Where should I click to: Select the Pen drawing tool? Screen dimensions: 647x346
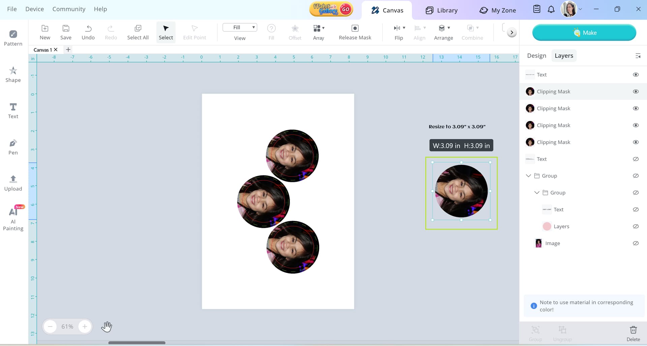tap(13, 147)
